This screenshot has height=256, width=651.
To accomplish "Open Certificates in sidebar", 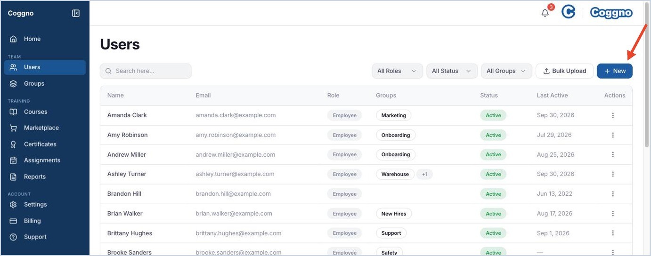I will coord(45,144).
